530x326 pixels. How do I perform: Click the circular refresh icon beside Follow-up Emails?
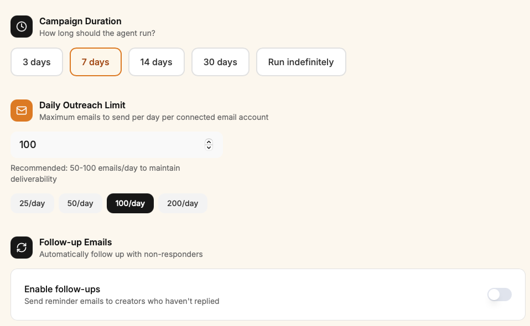22,248
